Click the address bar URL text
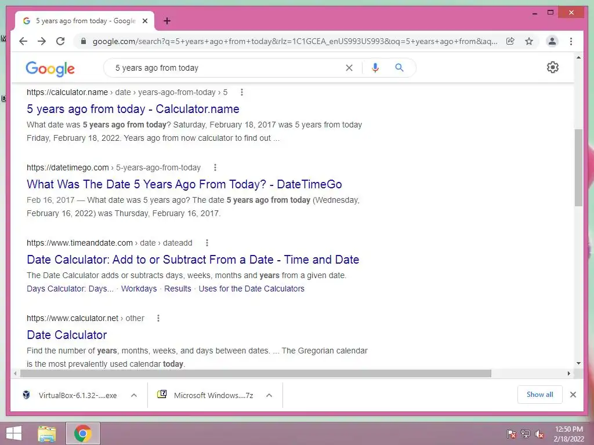The width and height of the screenshot is (594, 445). point(295,41)
